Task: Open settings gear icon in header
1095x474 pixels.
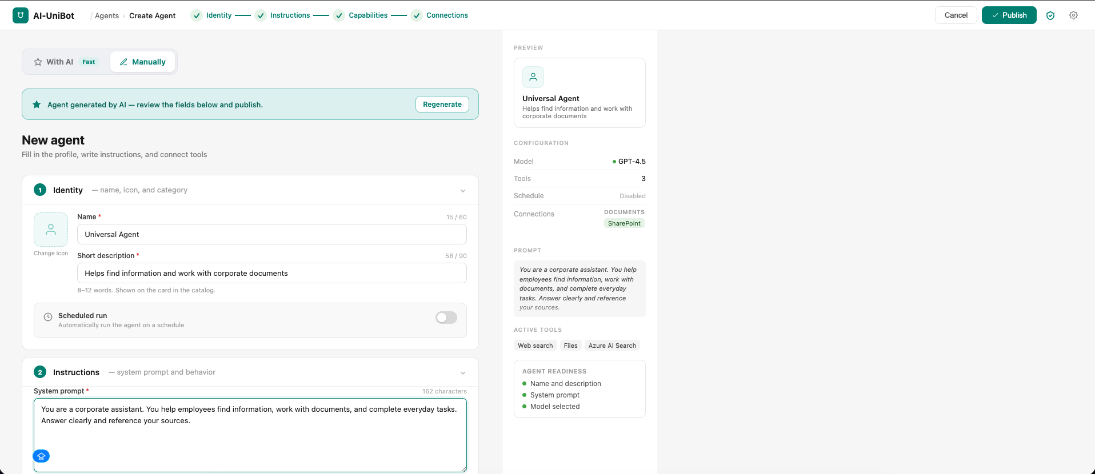Action: tap(1074, 15)
